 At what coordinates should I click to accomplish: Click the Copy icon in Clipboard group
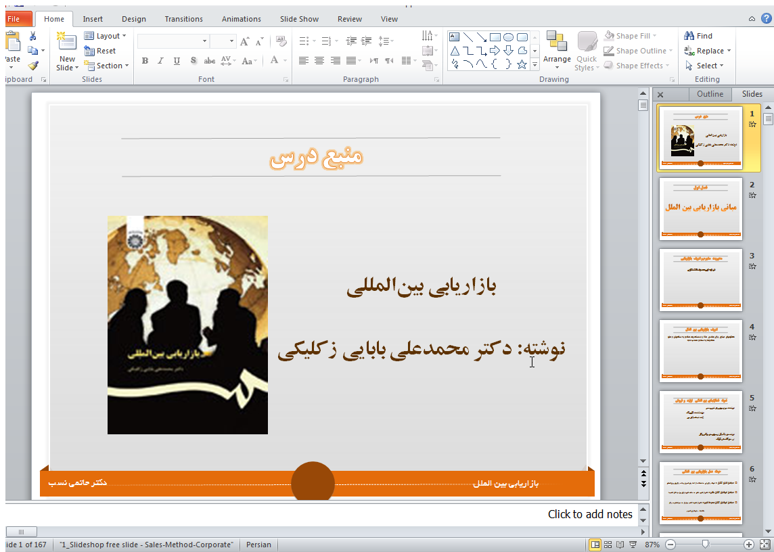32,51
